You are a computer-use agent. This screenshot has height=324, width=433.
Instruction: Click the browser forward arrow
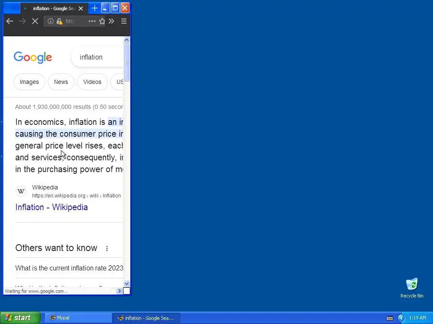22,21
